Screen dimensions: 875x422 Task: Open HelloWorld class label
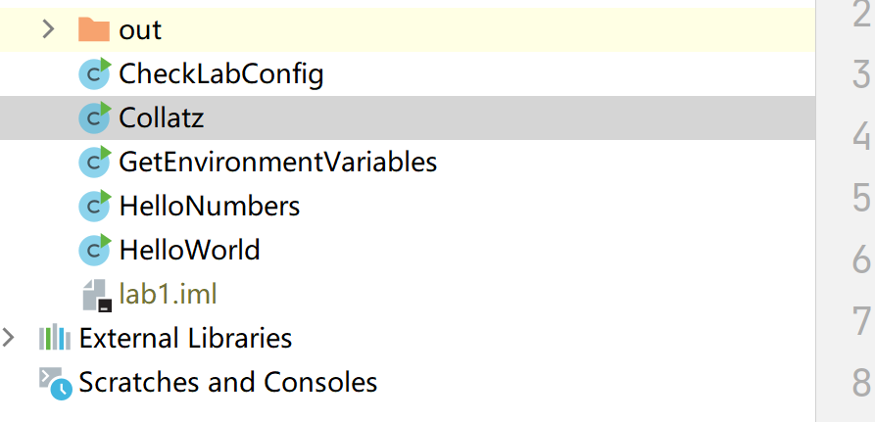189,250
